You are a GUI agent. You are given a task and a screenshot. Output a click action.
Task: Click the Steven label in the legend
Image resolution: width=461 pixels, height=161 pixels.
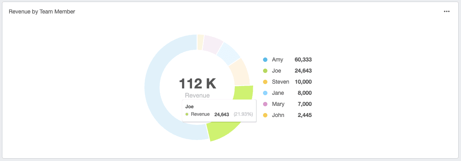[280, 82]
